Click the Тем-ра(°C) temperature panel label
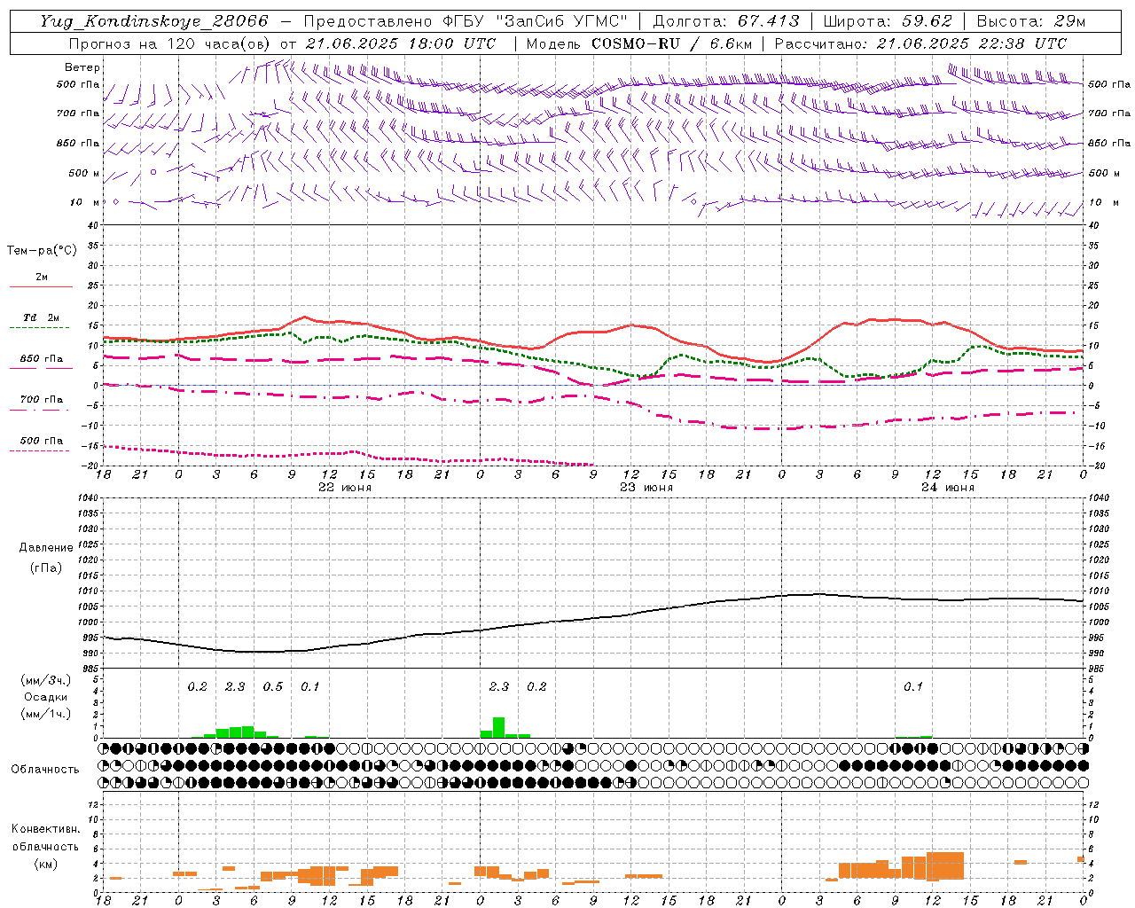The height and width of the screenshot is (908, 1135). 42,251
